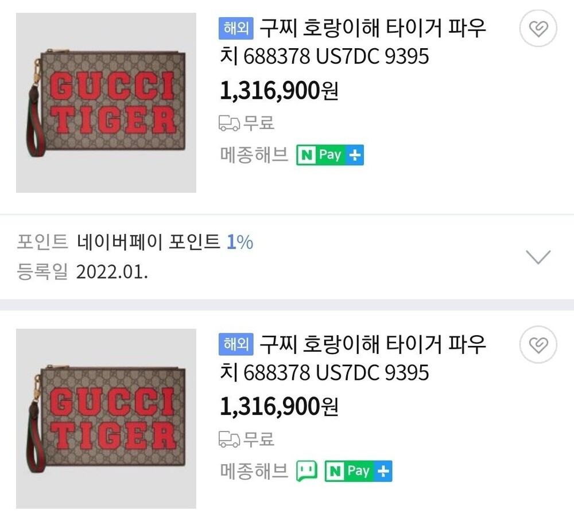The height and width of the screenshot is (529, 574).
Task: Open the green talk chat icon beside 메종해브
Action: pyautogui.click(x=307, y=472)
